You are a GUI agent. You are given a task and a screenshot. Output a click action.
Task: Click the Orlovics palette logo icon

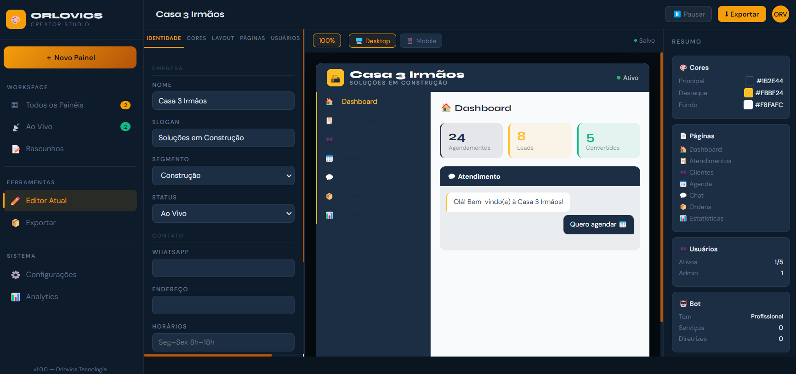tap(16, 19)
